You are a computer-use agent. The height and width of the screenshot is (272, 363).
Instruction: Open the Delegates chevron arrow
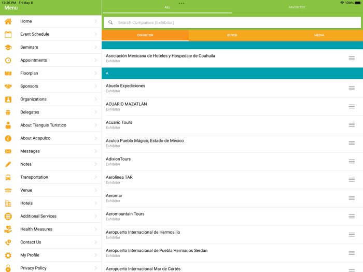click(96, 112)
